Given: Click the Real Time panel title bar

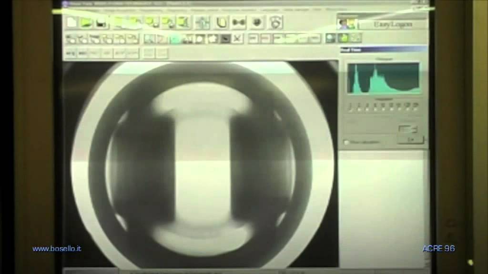Looking at the screenshot, I should pyautogui.click(x=384, y=49).
